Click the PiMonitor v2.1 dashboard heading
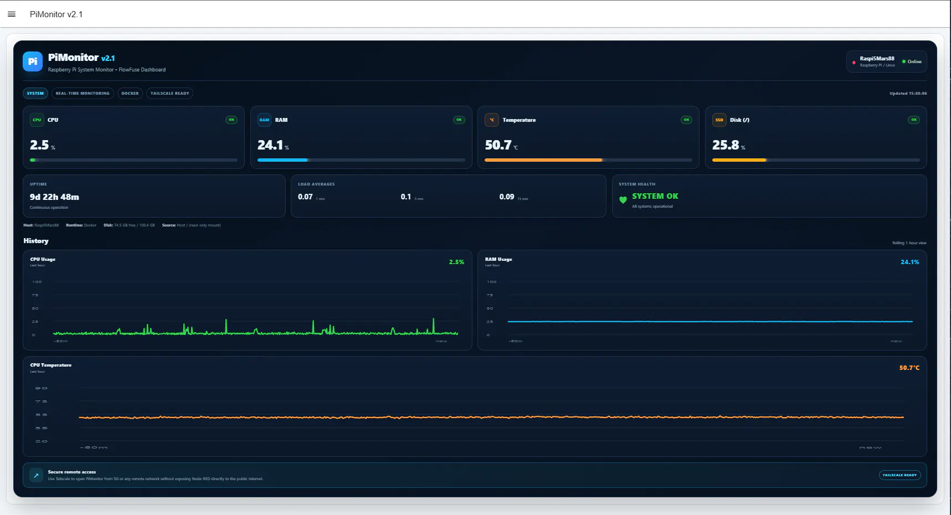Viewport: 951px width, 515px height. (x=81, y=58)
